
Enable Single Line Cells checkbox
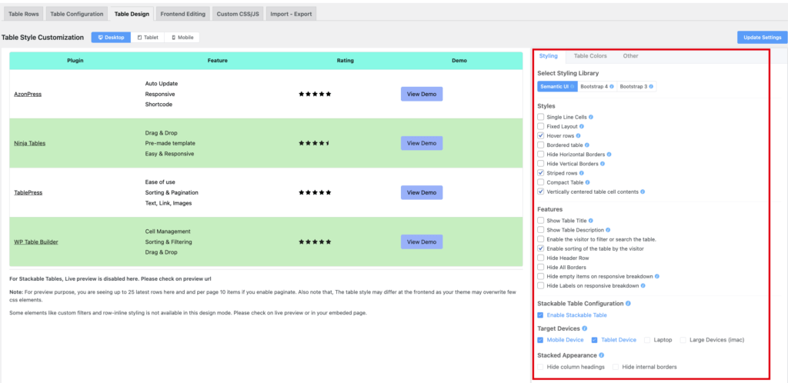(541, 117)
